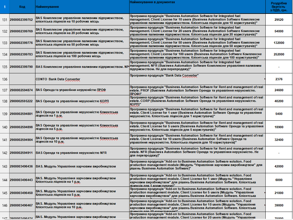Click code cell 2900002594874

point(22,90)
